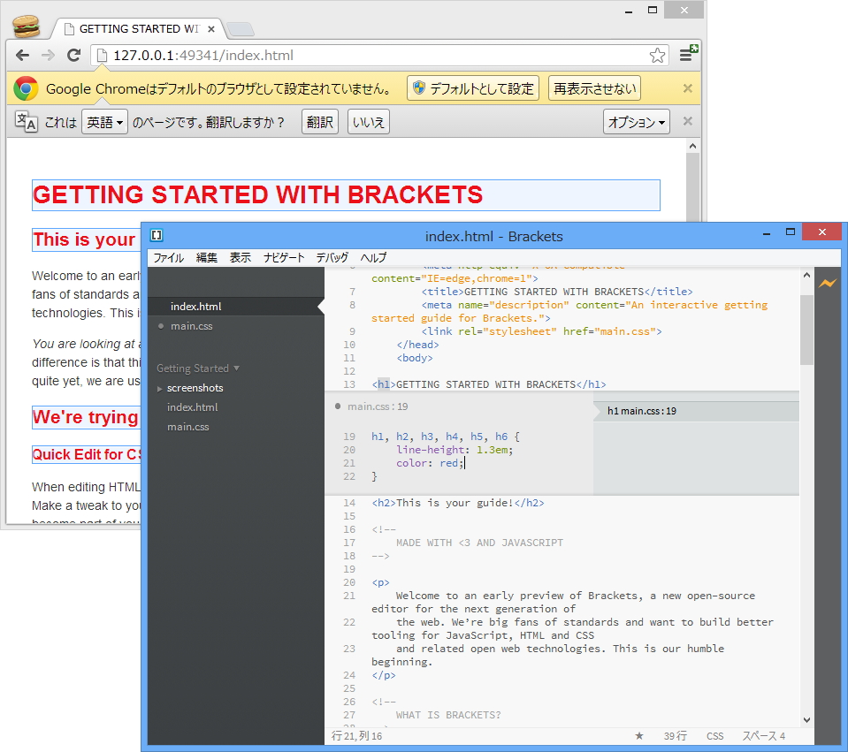Click デフォルトとして設定 button
The width and height of the screenshot is (848, 752).
pos(473,88)
